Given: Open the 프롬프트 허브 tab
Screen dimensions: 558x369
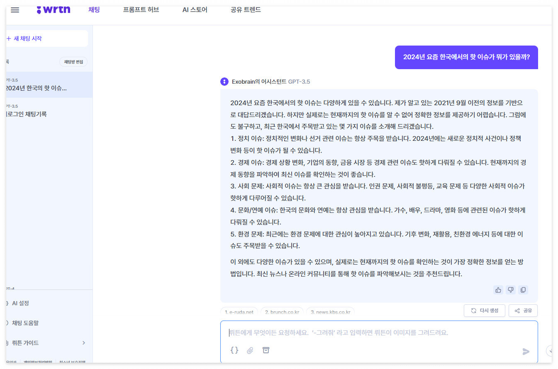Looking at the screenshot, I should coord(141,10).
